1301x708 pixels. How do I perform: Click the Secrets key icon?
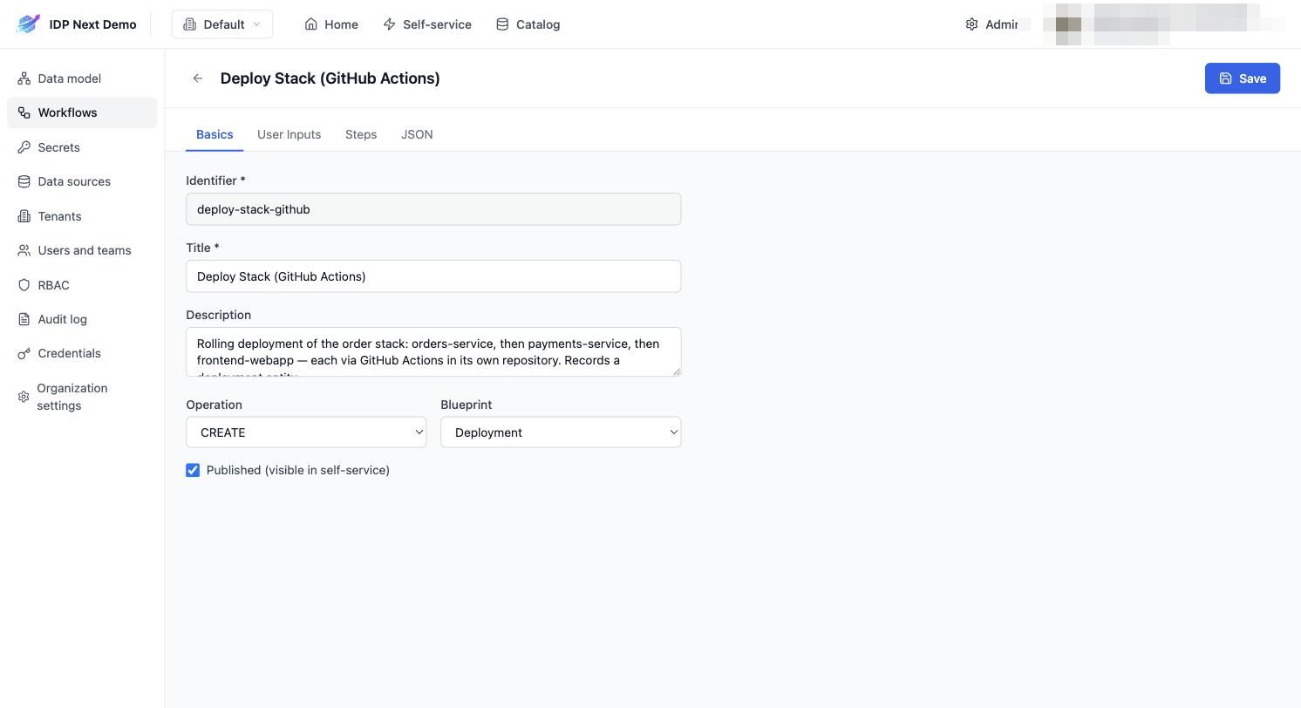point(24,147)
